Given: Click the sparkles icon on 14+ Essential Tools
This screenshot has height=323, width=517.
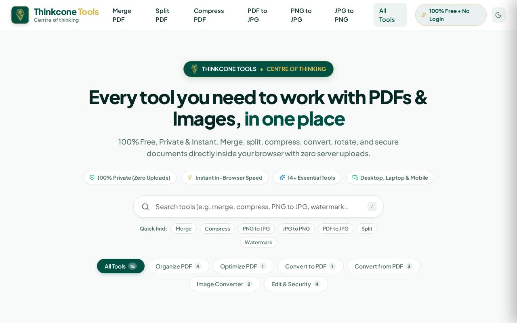Looking at the screenshot, I should (x=282, y=177).
